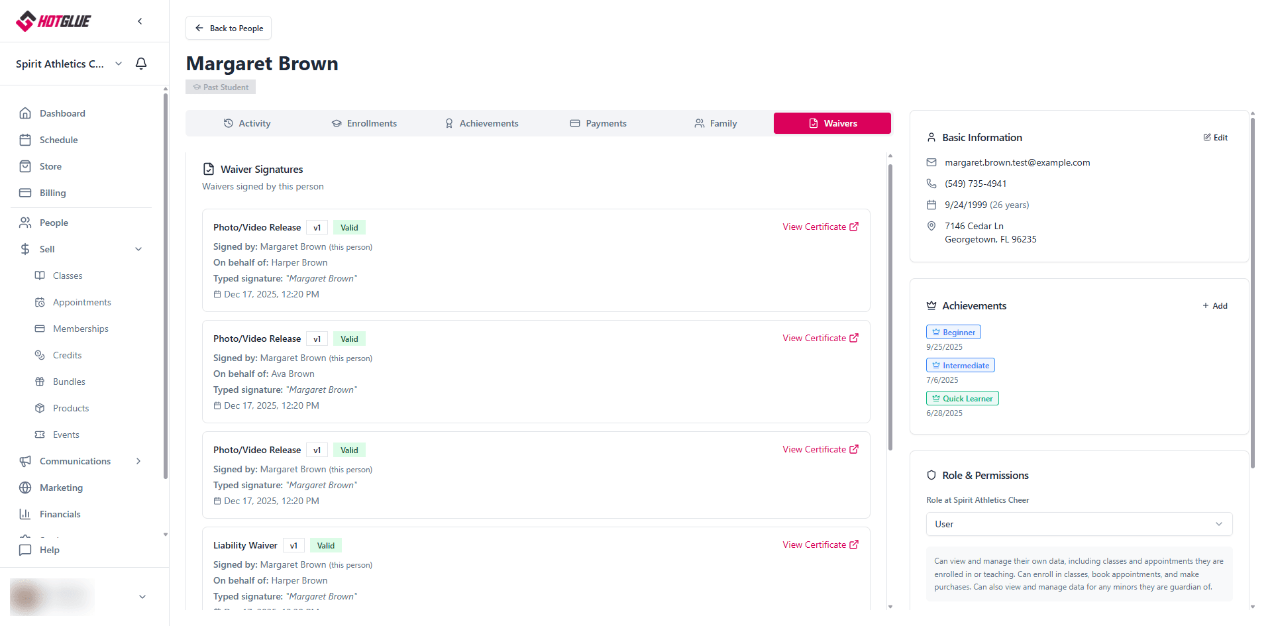Collapse the Sell menu group

point(138,249)
